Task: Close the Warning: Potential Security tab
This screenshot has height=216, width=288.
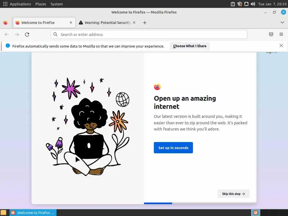Action: point(134,22)
